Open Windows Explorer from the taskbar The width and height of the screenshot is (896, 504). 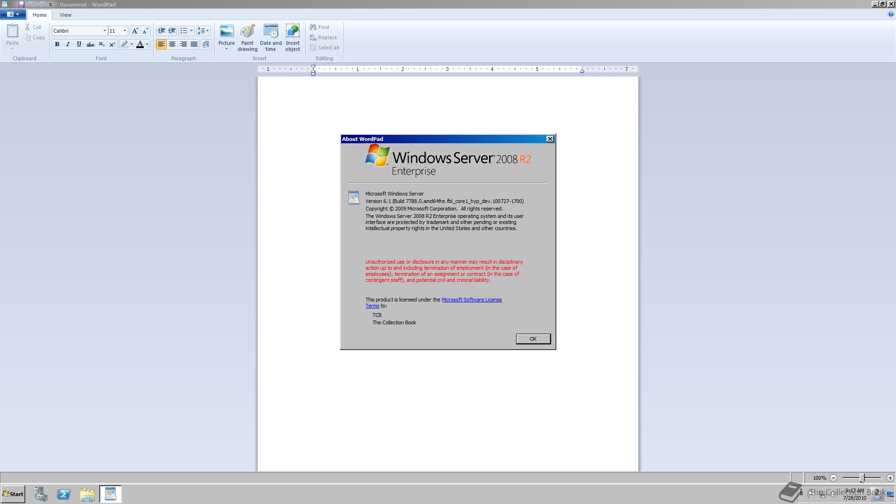point(87,494)
